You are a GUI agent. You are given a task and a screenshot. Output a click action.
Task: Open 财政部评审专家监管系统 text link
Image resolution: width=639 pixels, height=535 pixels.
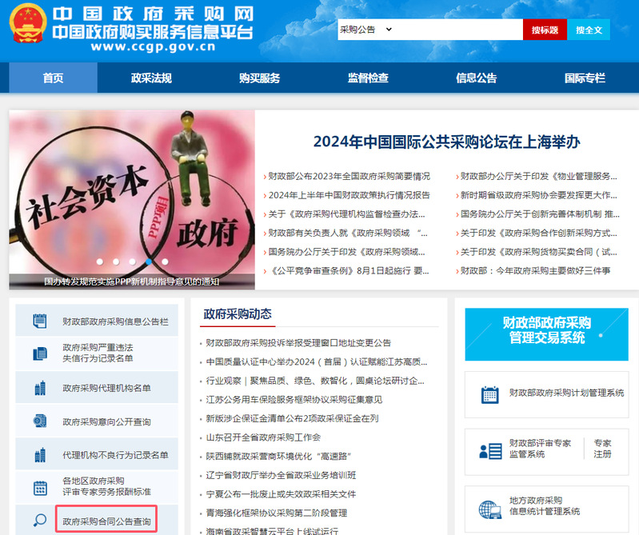(540, 448)
